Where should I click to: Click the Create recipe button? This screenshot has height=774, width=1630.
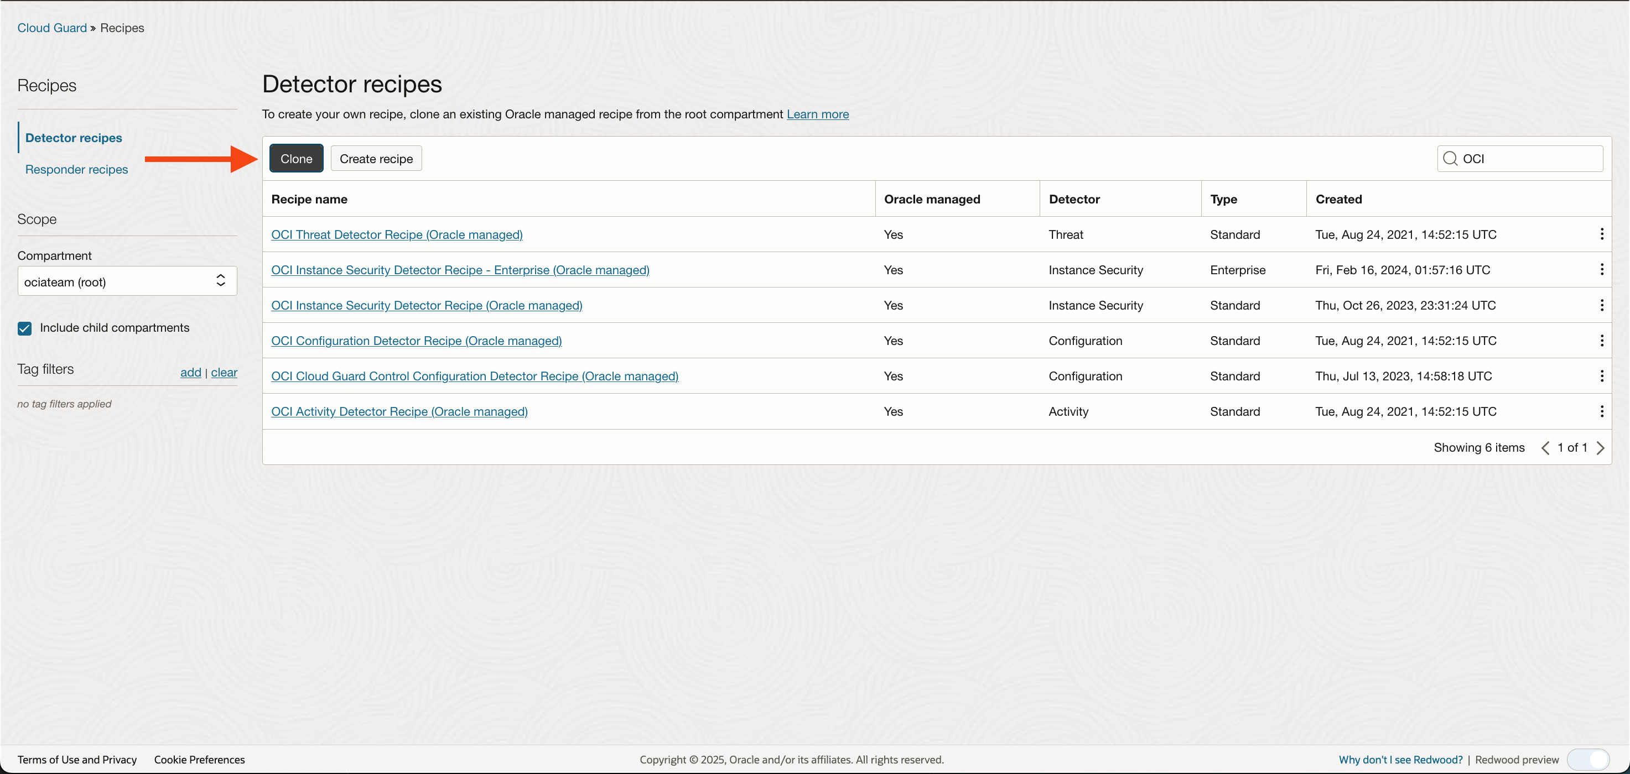tap(376, 159)
